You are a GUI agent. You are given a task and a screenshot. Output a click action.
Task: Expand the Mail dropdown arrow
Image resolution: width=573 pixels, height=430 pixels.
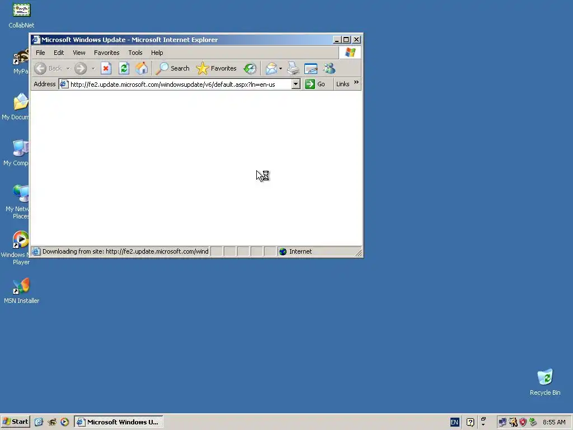click(281, 68)
